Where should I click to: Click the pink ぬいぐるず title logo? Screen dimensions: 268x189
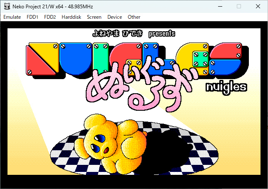coord(142,84)
